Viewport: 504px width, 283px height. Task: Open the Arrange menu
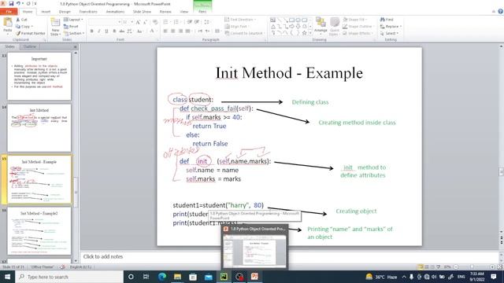[x=321, y=26]
